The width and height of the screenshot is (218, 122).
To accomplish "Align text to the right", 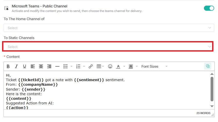I will pos(49,66).
